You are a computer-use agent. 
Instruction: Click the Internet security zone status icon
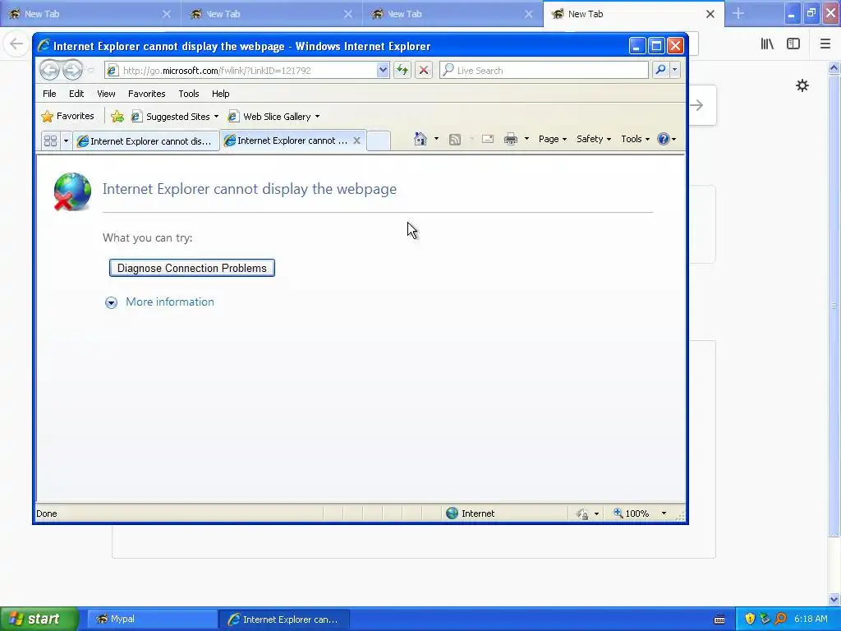453,513
